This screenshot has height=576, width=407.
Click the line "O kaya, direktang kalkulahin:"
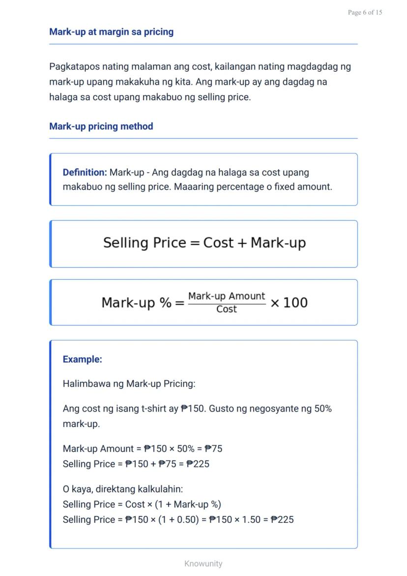(x=122, y=489)
